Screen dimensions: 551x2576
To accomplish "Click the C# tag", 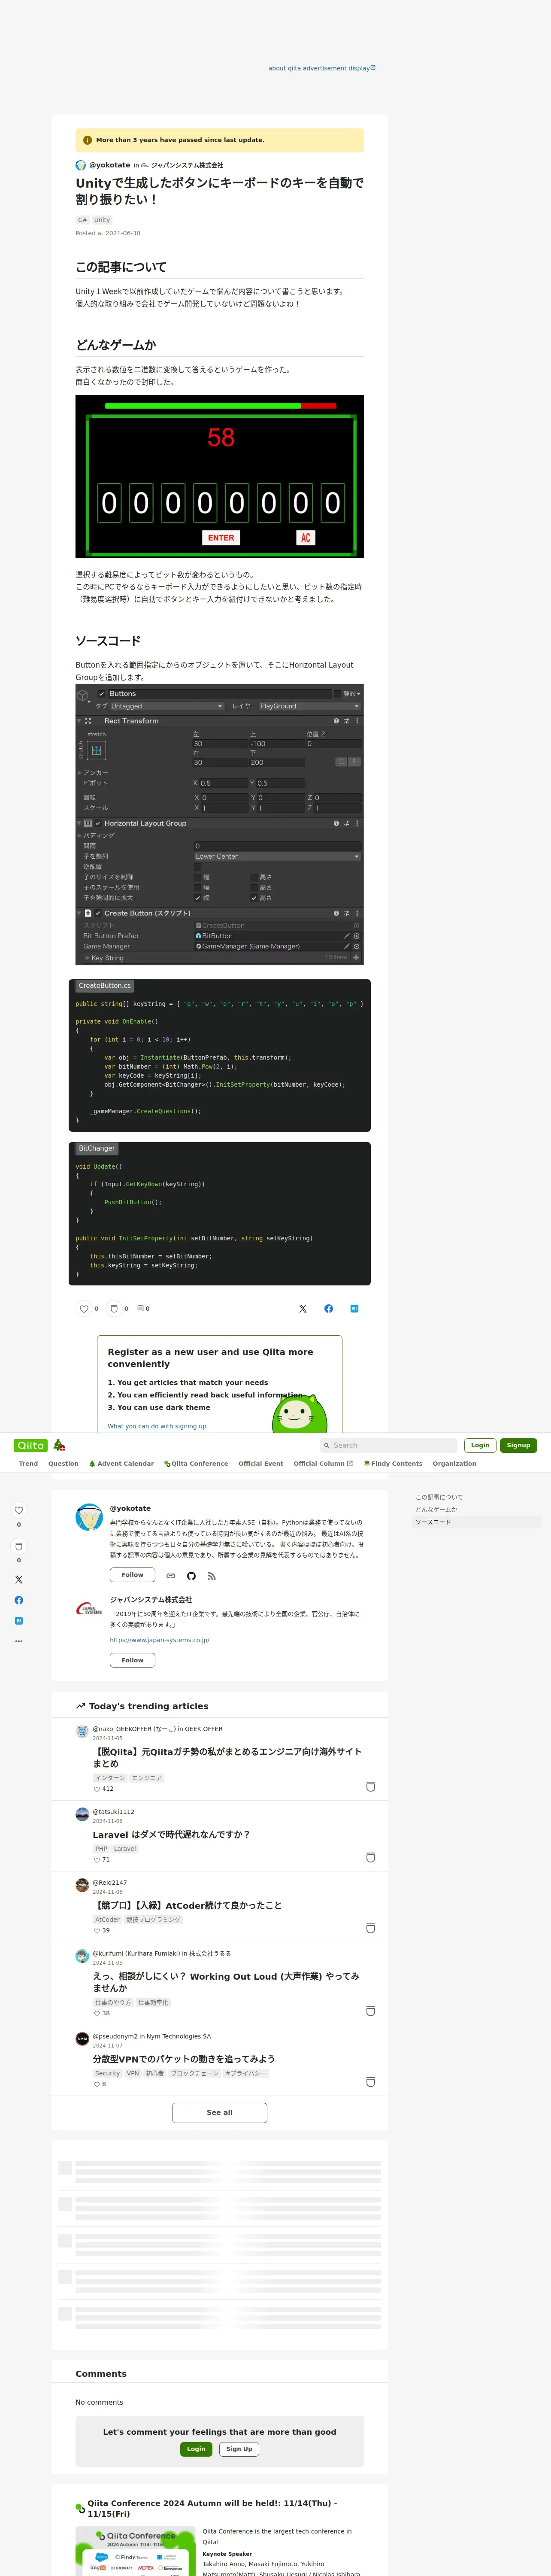I will pyautogui.click(x=82, y=220).
